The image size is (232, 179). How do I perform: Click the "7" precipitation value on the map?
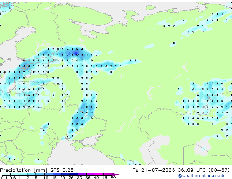82,107
